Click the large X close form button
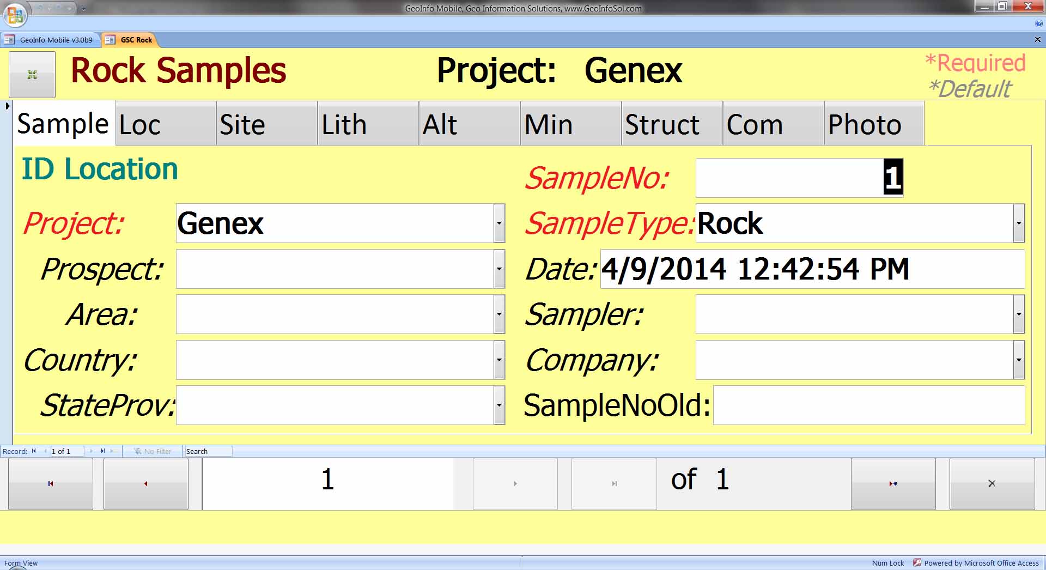Screen dimensions: 1046x570 point(992,483)
